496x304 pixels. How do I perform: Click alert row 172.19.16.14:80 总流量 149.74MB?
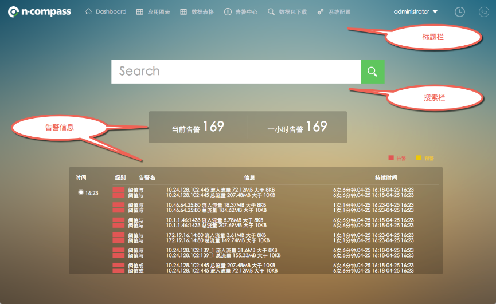click(x=217, y=240)
